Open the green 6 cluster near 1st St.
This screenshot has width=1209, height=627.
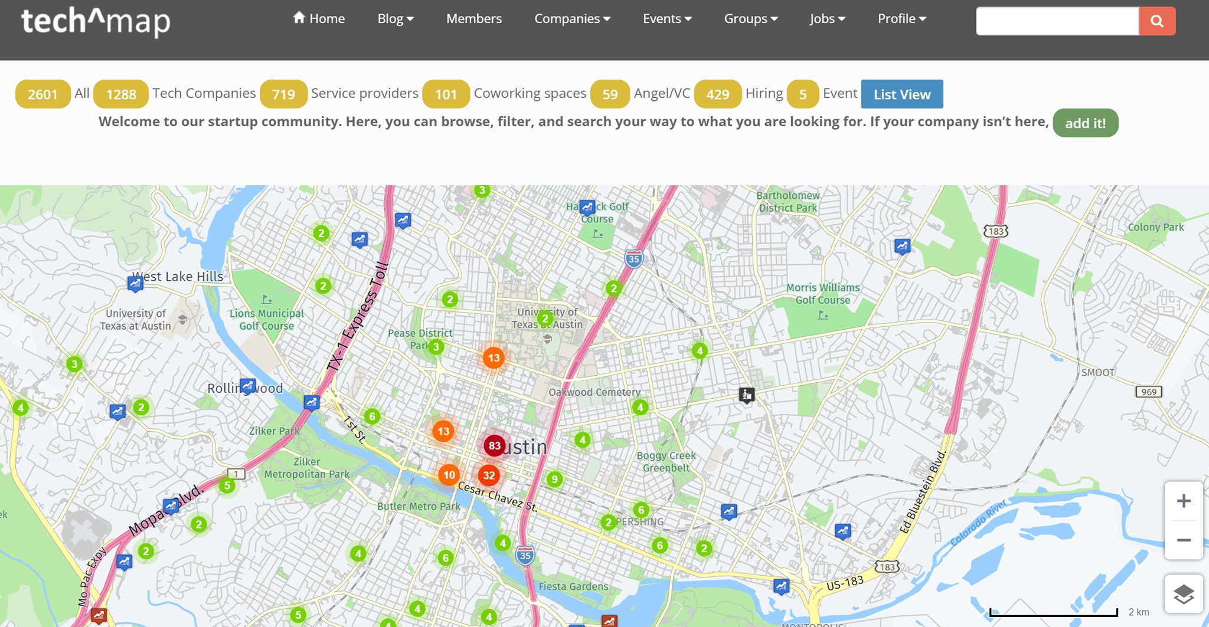tap(372, 416)
